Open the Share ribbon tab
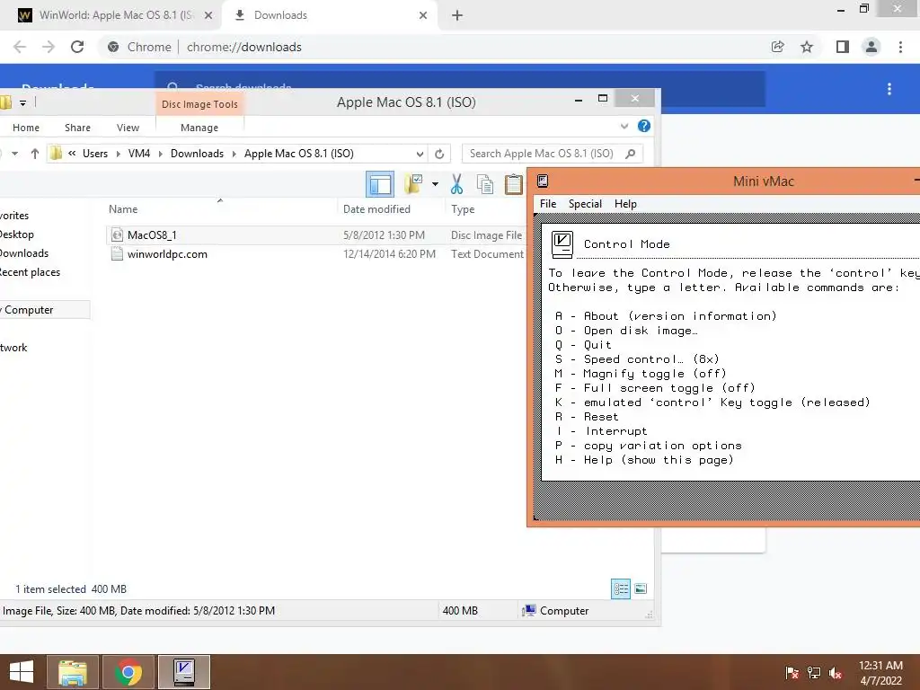This screenshot has height=690, width=920. point(77,128)
